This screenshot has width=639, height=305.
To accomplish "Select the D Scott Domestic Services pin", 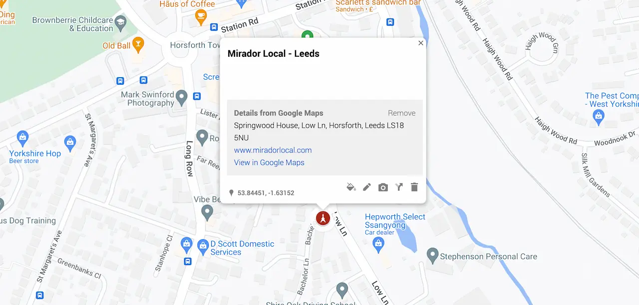I will point(202,245).
